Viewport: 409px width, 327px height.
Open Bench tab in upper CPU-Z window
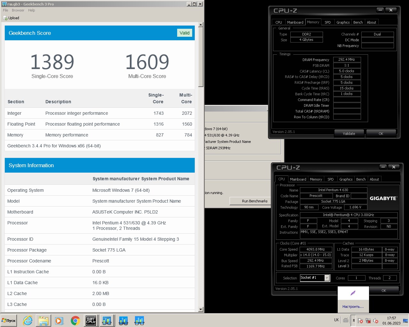pos(358,22)
